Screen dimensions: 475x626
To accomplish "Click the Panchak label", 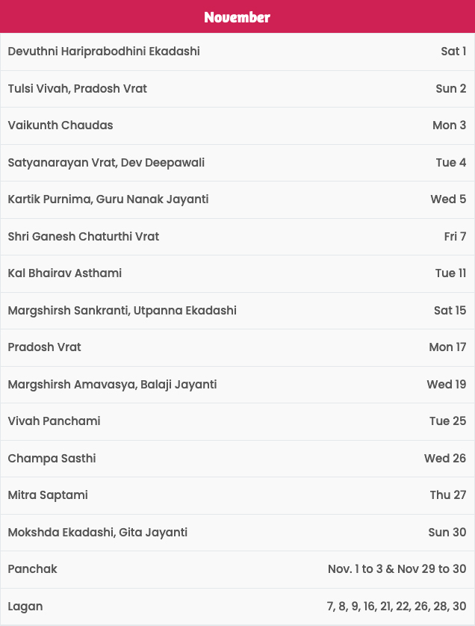I will 32,569.
